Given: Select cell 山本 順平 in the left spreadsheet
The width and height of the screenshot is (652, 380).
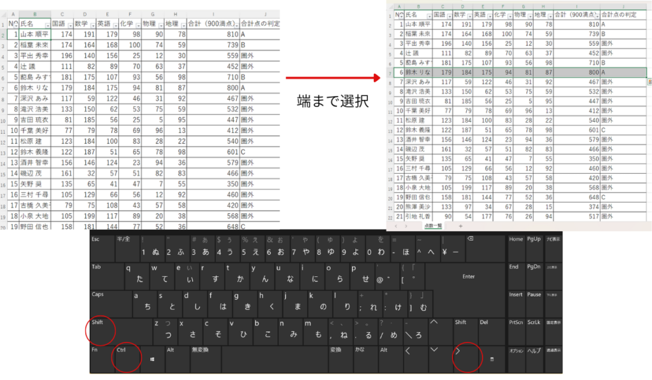Looking at the screenshot, I should tap(34, 34).
